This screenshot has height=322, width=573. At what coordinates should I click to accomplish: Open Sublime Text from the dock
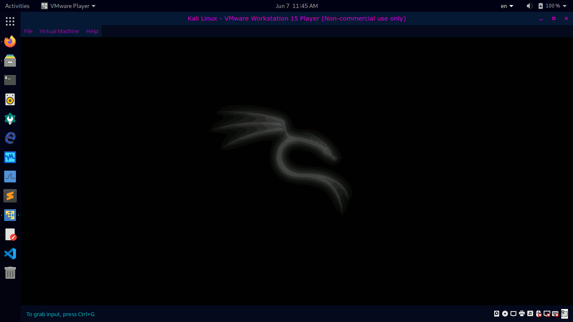click(10, 195)
